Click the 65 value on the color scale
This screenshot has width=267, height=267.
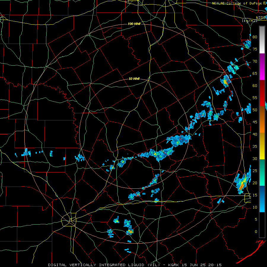[255, 73]
